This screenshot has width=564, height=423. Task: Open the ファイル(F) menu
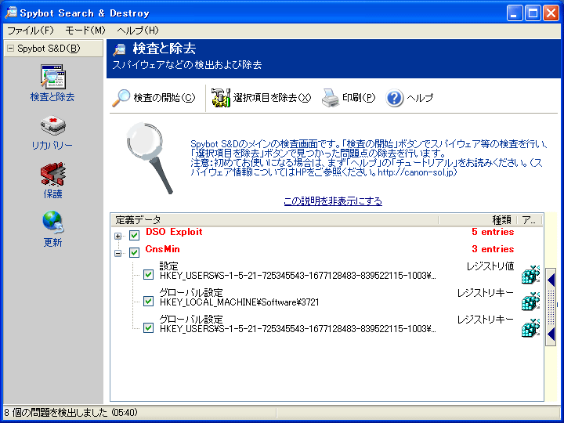(x=31, y=31)
